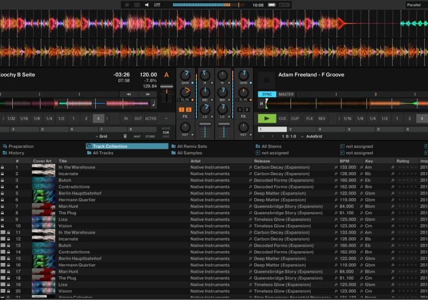
Task: Click previous cue arrow beside 1 0: 1.0
Action: tap(263, 136)
